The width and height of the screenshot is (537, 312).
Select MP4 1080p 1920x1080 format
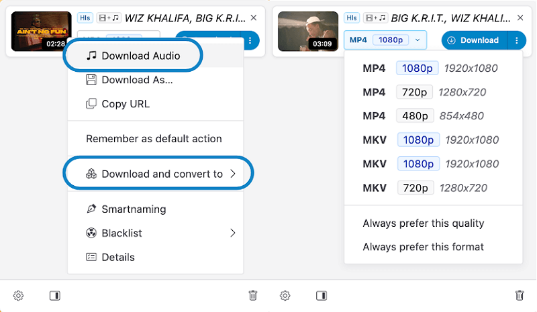point(433,68)
